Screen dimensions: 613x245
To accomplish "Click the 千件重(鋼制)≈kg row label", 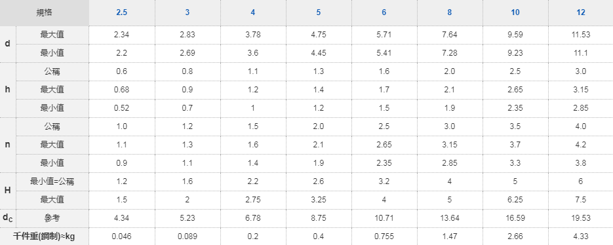I will point(45,236).
